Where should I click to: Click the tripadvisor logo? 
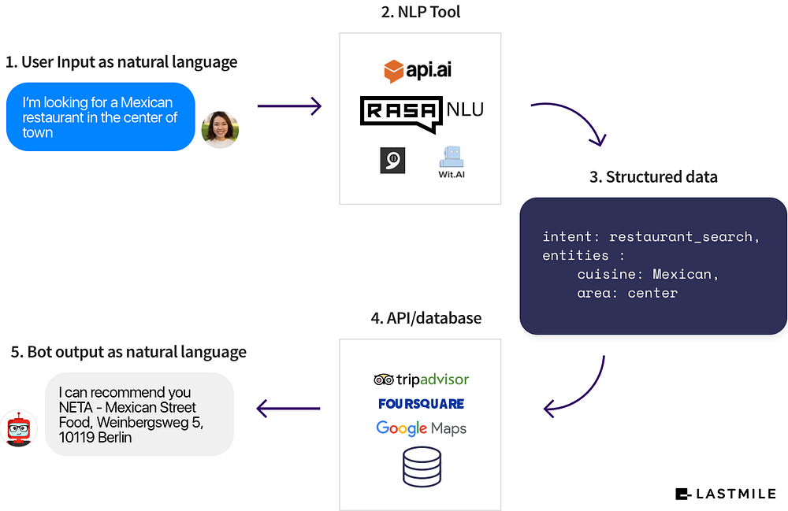point(421,380)
